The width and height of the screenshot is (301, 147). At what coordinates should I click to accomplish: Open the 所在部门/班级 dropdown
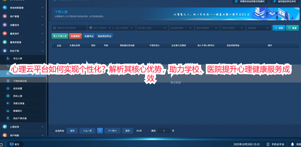pyautogui.click(x=152, y=28)
